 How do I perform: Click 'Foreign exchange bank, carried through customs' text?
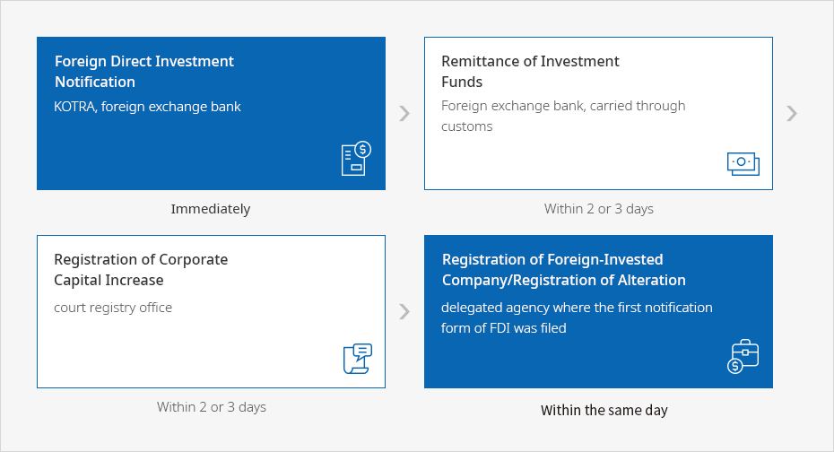(563, 116)
